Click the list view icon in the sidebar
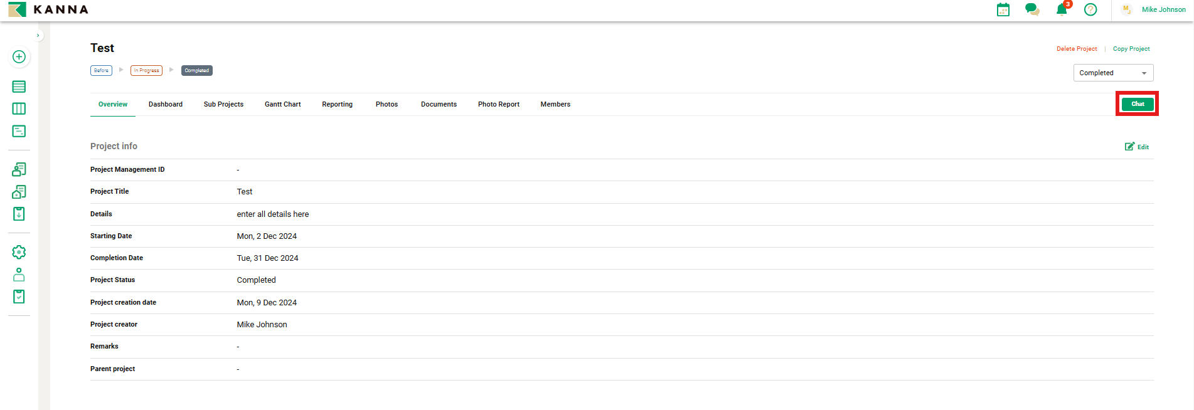This screenshot has width=1194, height=410. 19,87
